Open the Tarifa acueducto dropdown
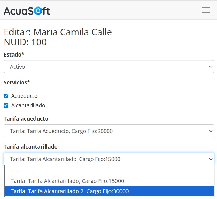217x199 pixels. click(x=108, y=131)
